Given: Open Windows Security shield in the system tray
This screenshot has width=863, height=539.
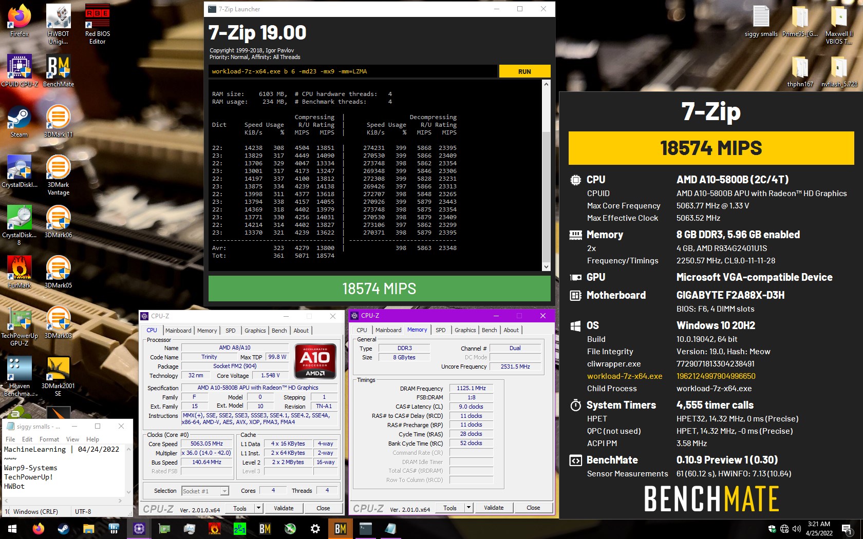Looking at the screenshot, I should click(x=772, y=529).
